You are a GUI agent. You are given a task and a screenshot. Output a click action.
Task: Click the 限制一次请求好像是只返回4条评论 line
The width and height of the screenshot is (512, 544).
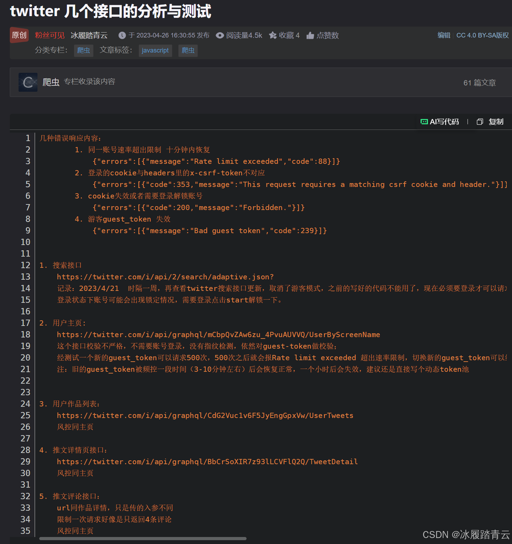click(x=114, y=519)
